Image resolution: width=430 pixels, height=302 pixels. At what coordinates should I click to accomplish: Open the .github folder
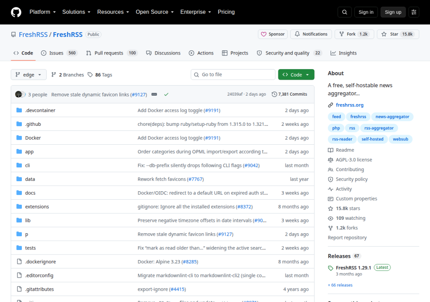(33, 124)
